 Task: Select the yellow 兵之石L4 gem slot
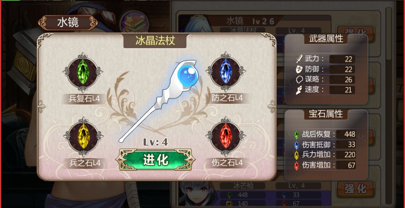[83, 137]
